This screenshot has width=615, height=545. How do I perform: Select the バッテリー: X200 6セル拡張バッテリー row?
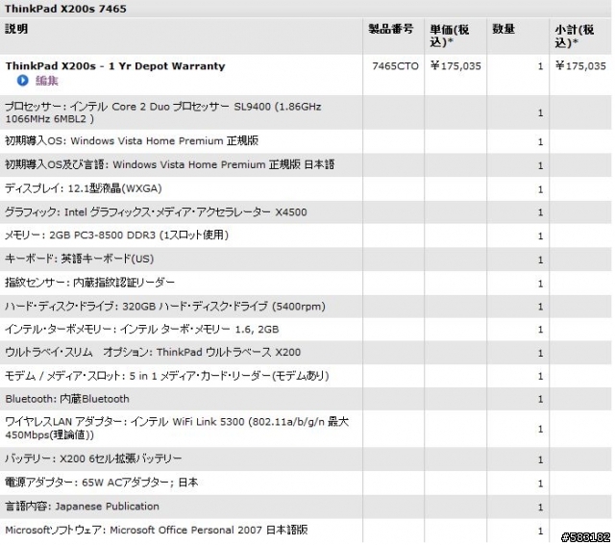click(x=306, y=459)
